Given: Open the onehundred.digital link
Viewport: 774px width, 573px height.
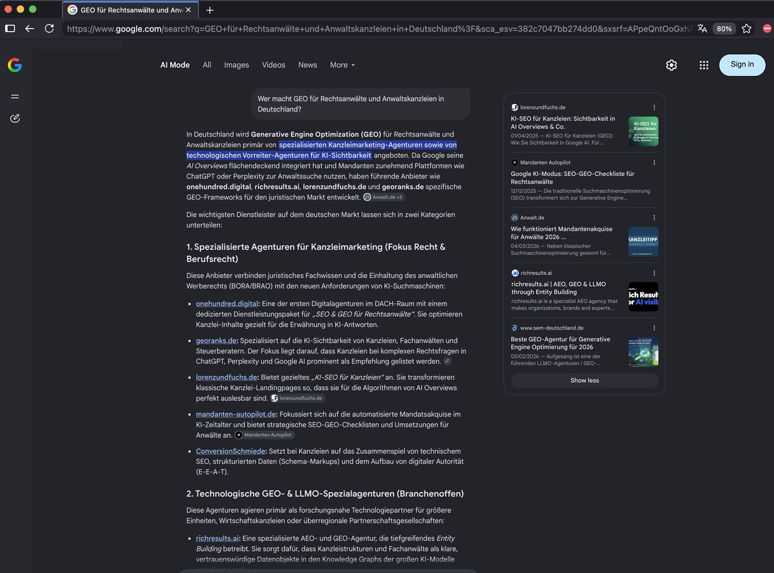Looking at the screenshot, I should [x=227, y=304].
